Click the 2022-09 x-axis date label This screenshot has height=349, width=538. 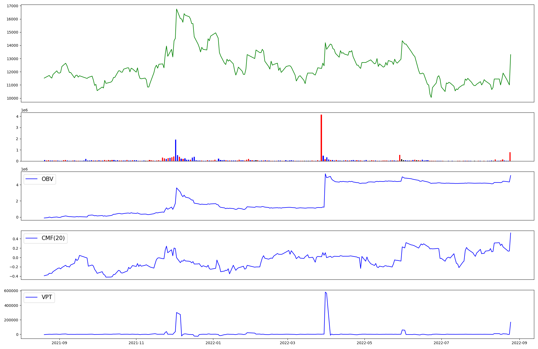(519, 343)
